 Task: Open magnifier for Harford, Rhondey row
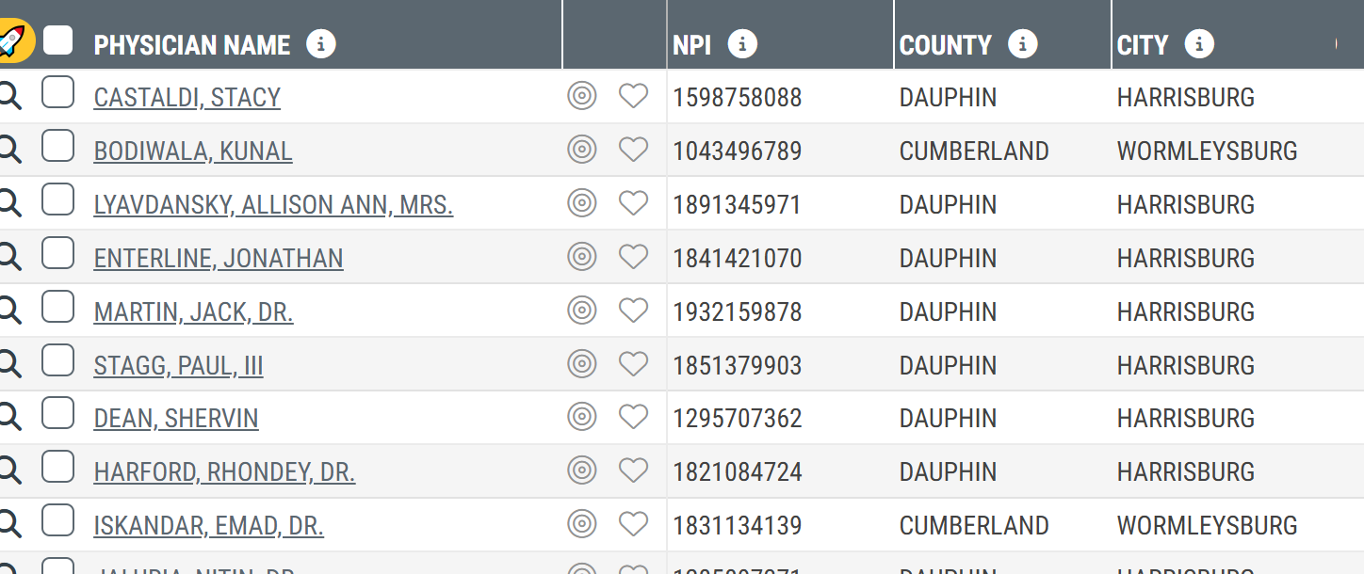(9, 470)
